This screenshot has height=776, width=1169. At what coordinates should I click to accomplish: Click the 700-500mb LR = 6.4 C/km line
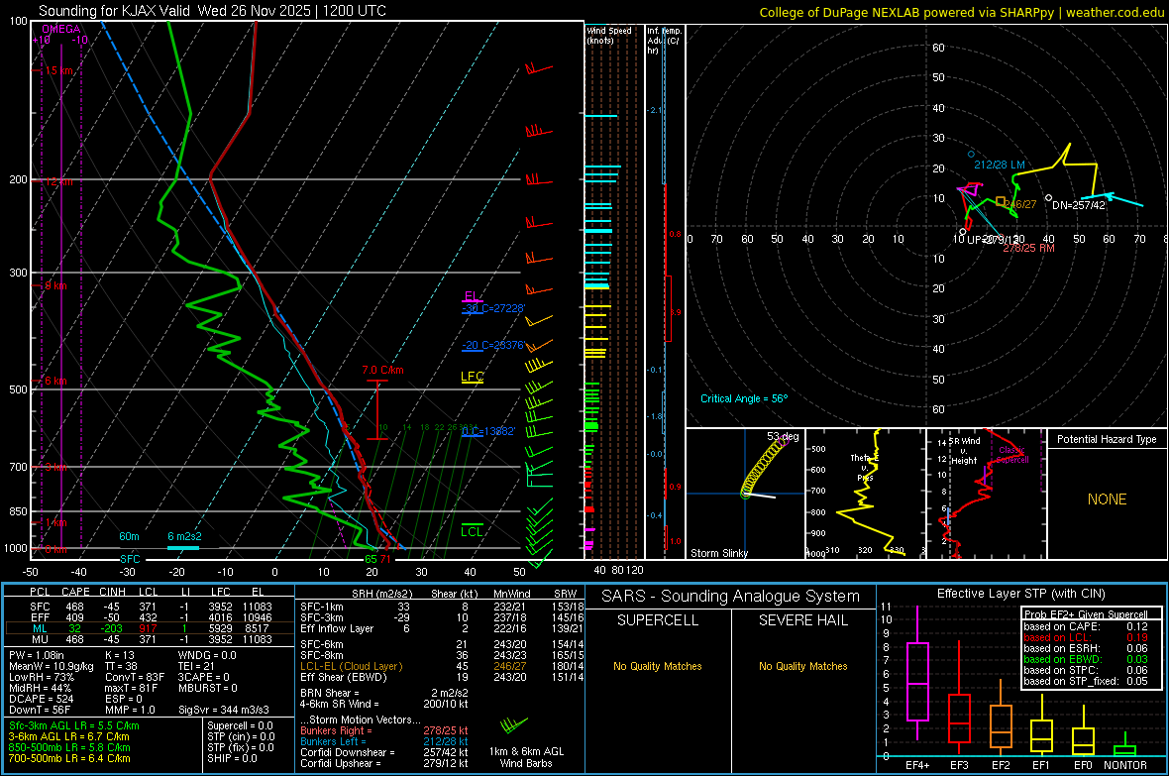(x=69, y=758)
